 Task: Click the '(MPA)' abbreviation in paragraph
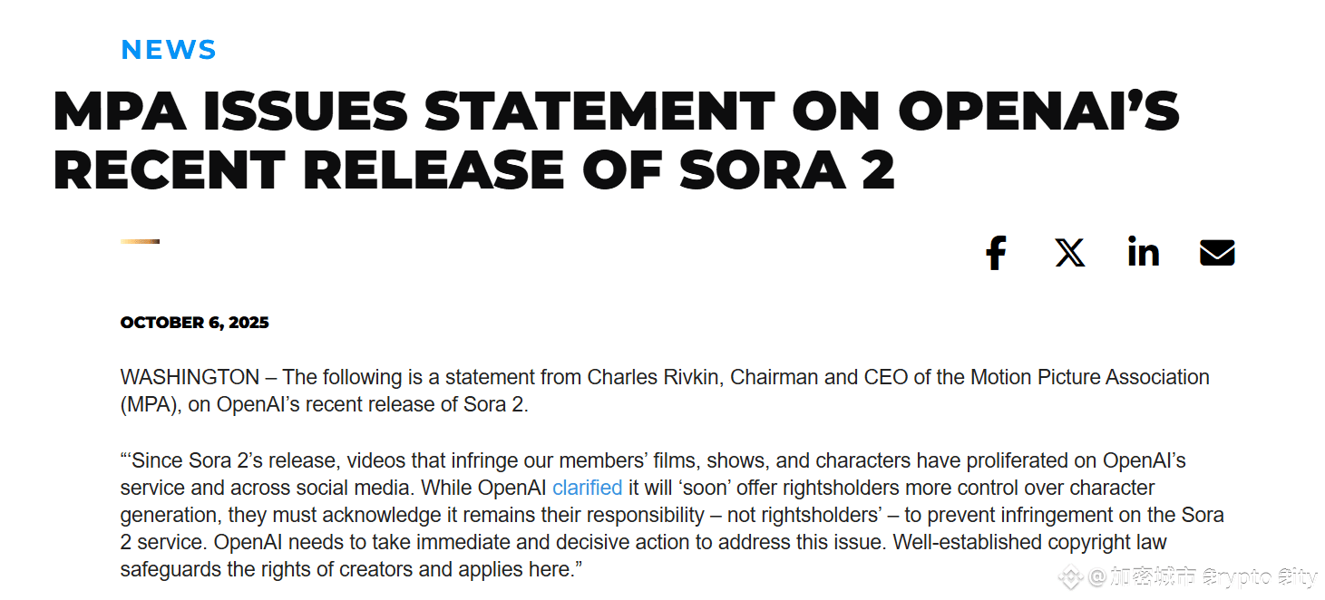click(149, 405)
